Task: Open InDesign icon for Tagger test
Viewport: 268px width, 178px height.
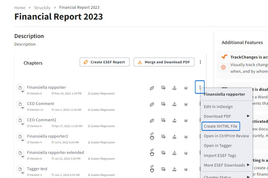Action: (186, 170)
